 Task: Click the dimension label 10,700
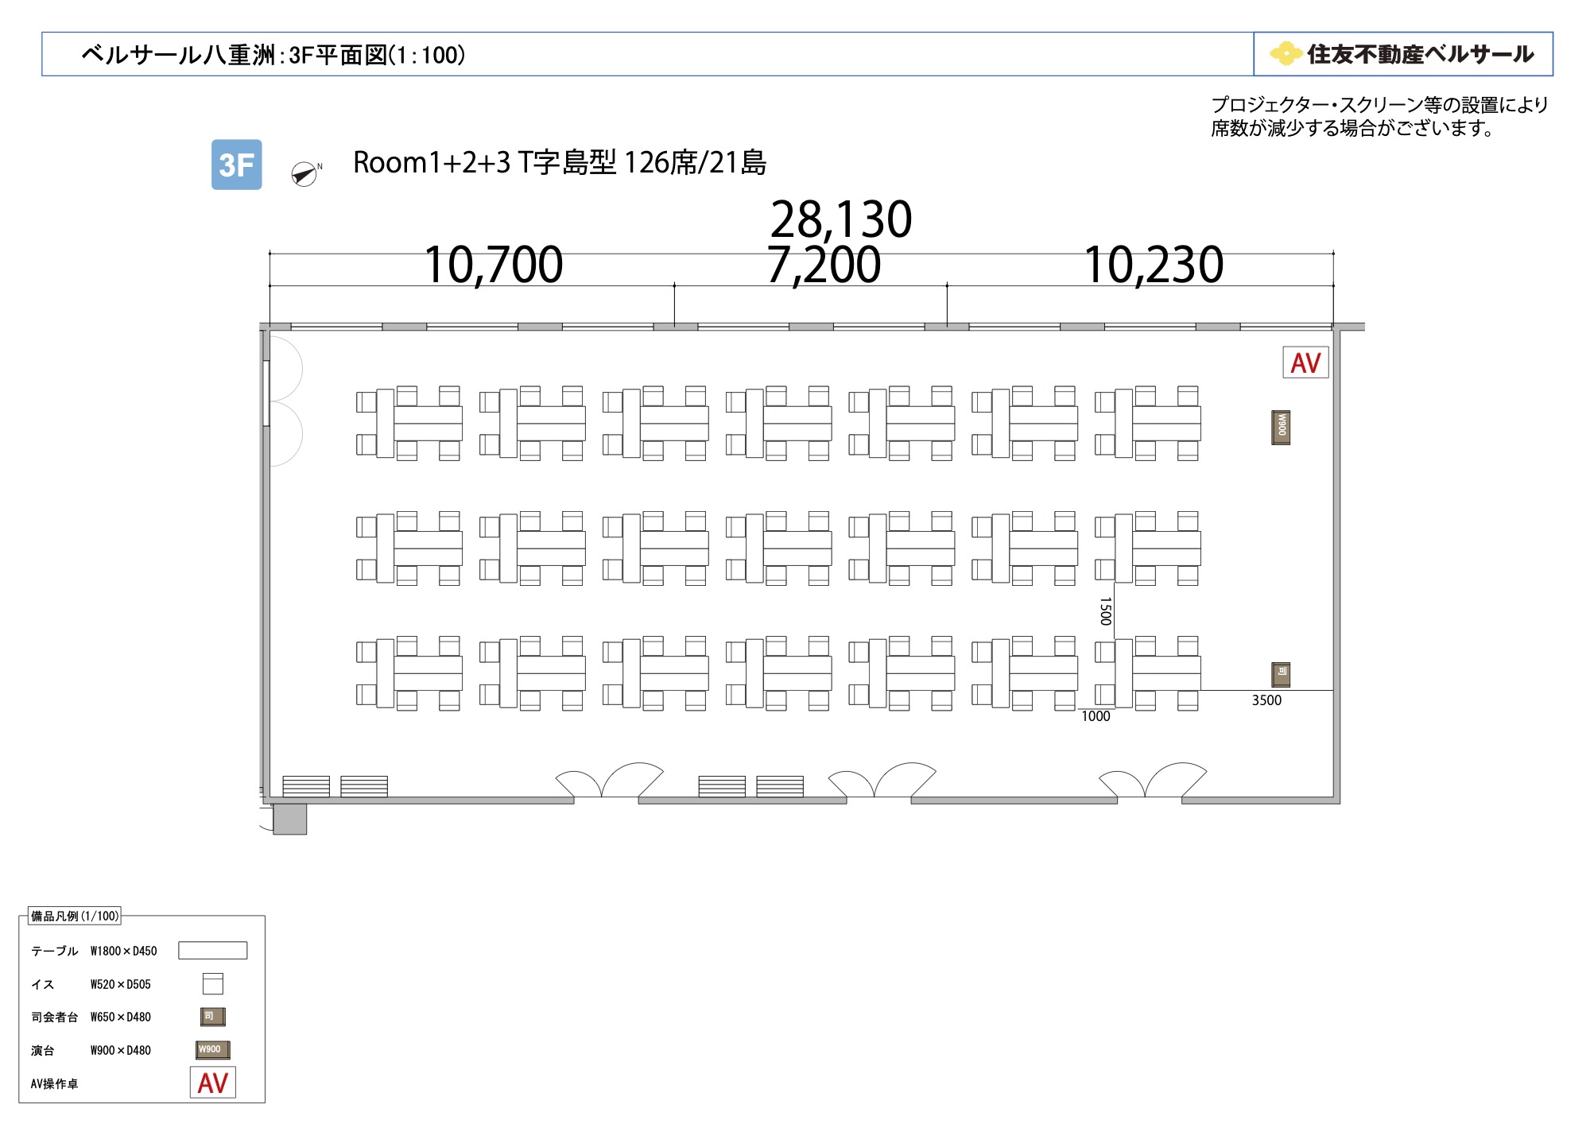click(x=494, y=265)
